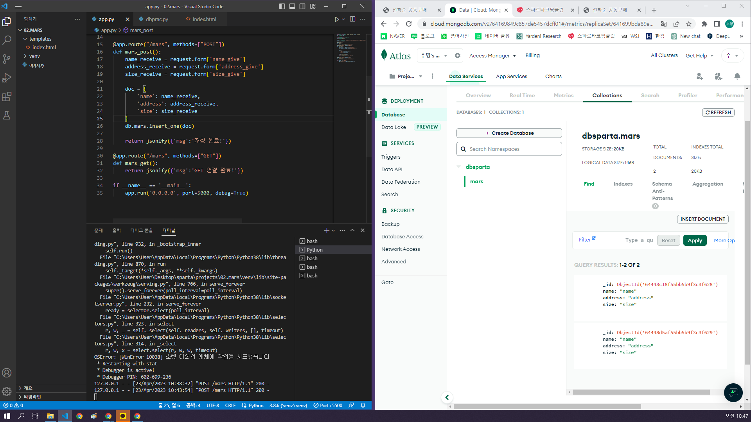Toggle VS Code panel layout

pyautogui.click(x=292, y=6)
